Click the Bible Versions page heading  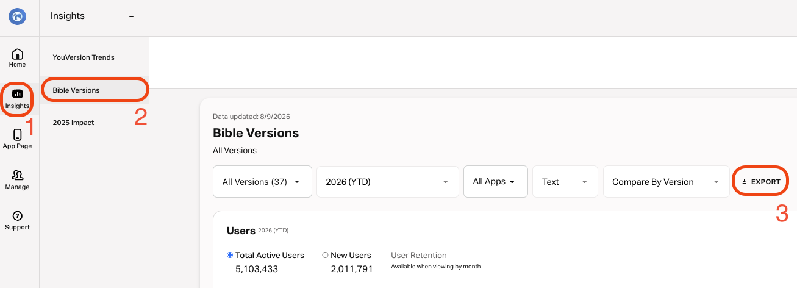pos(256,133)
